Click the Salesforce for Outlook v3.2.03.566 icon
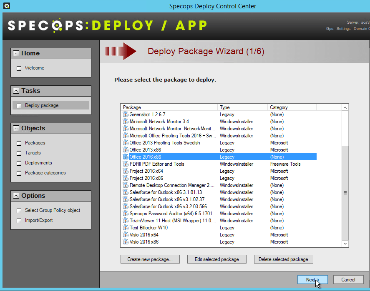Image resolution: width=370 pixels, height=291 pixels. click(126, 206)
